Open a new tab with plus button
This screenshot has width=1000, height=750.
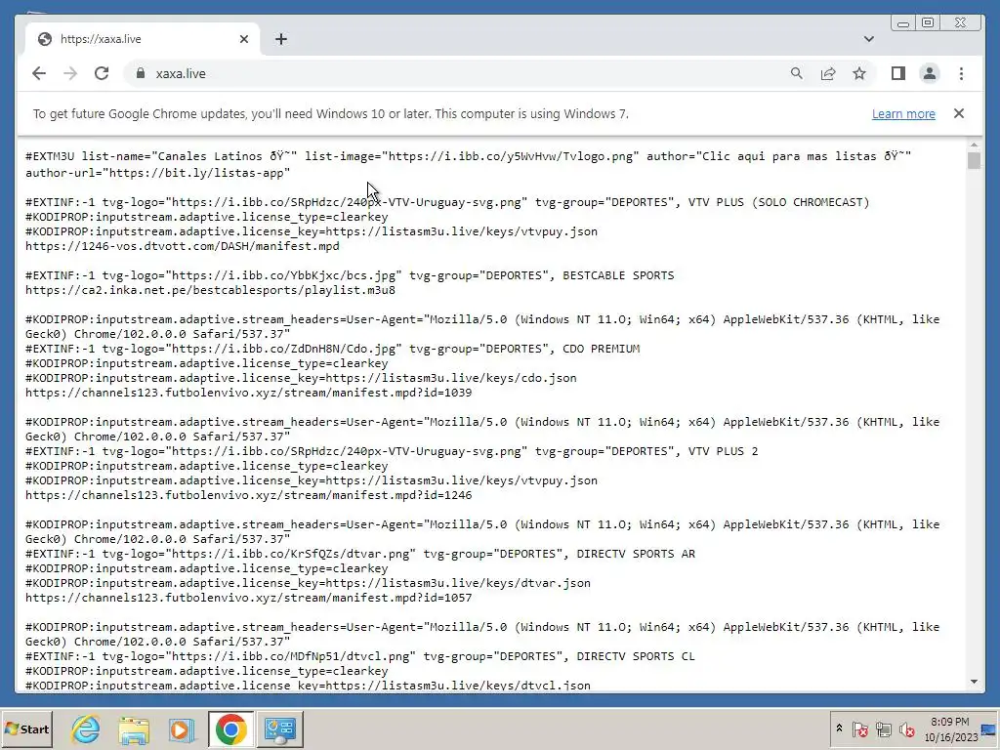click(281, 39)
